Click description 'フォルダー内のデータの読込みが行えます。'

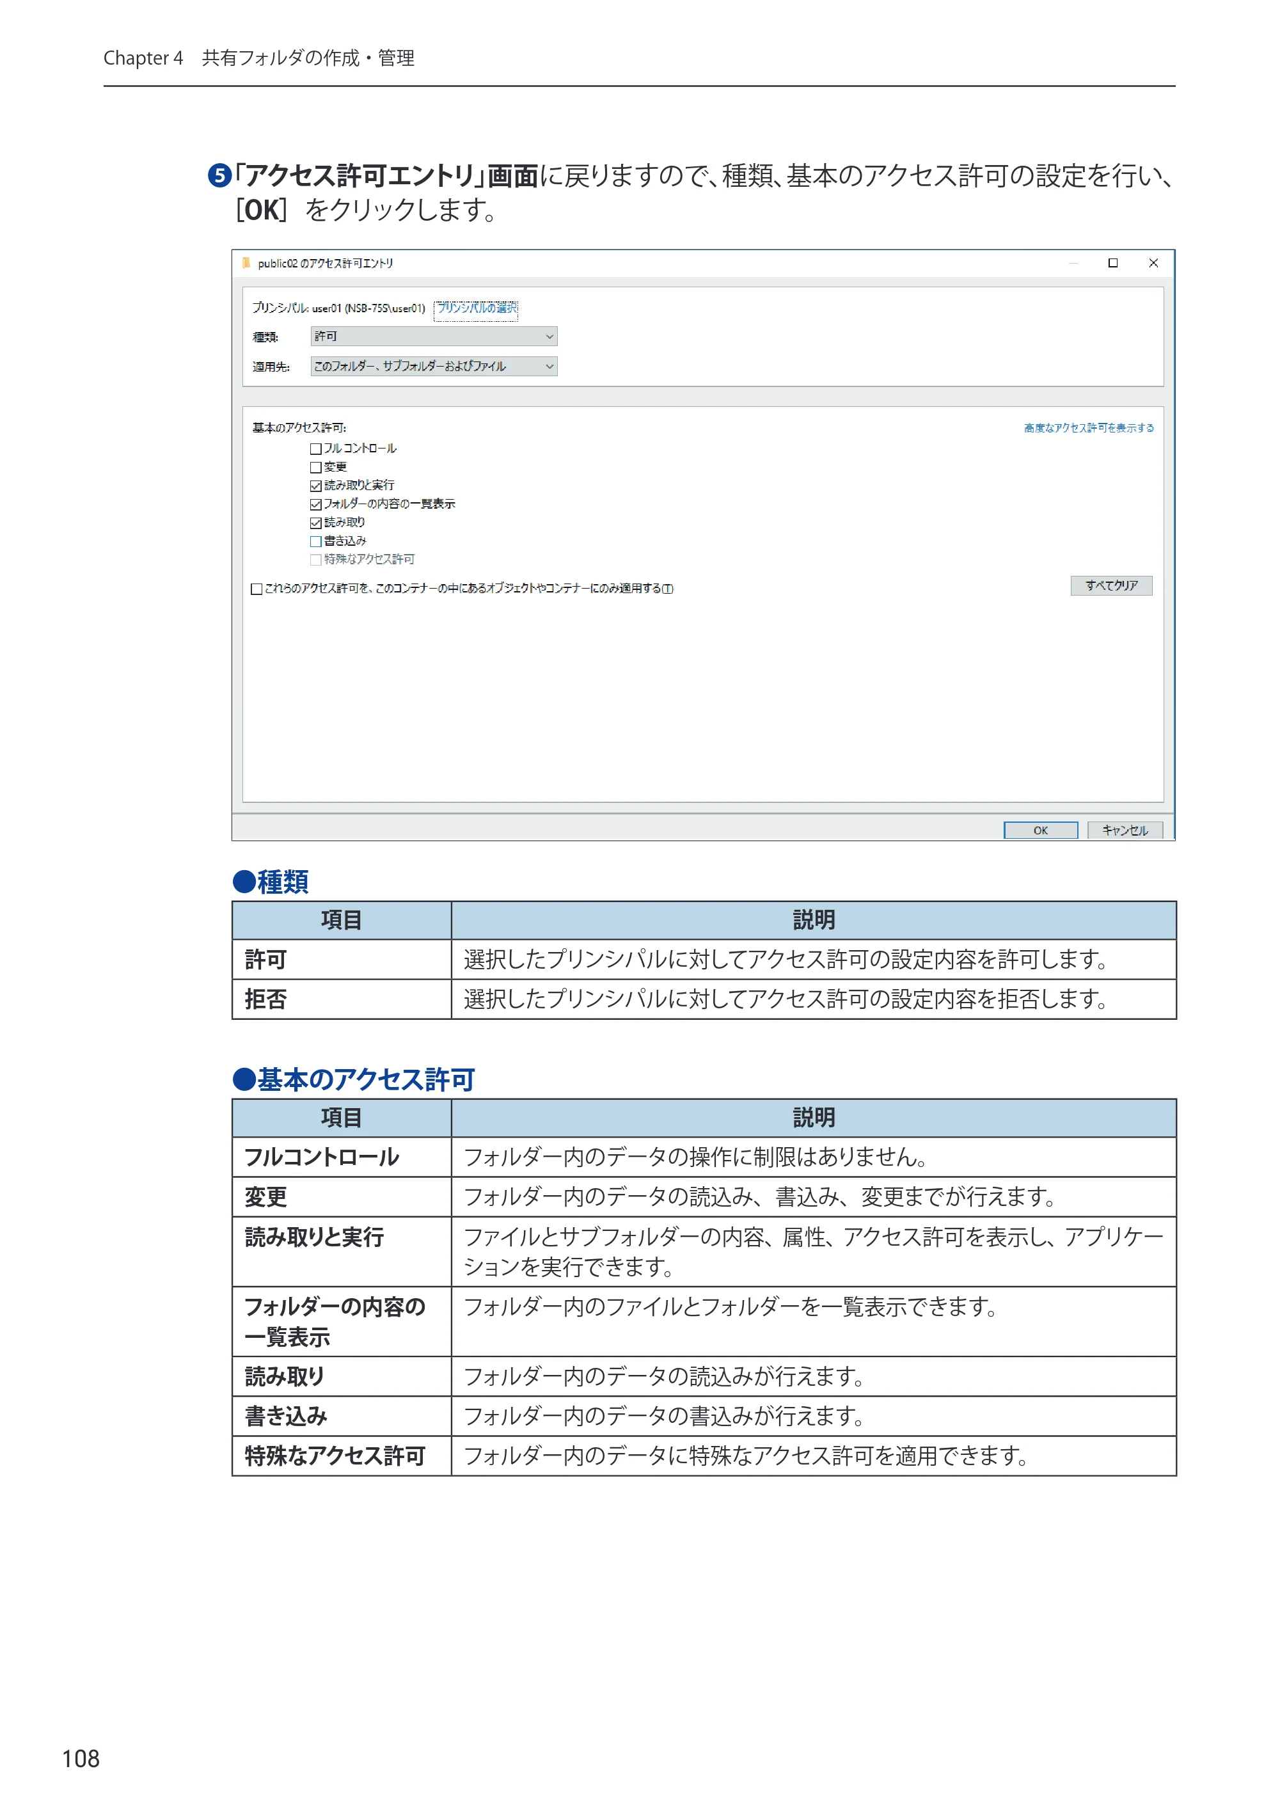pyautogui.click(x=665, y=1376)
